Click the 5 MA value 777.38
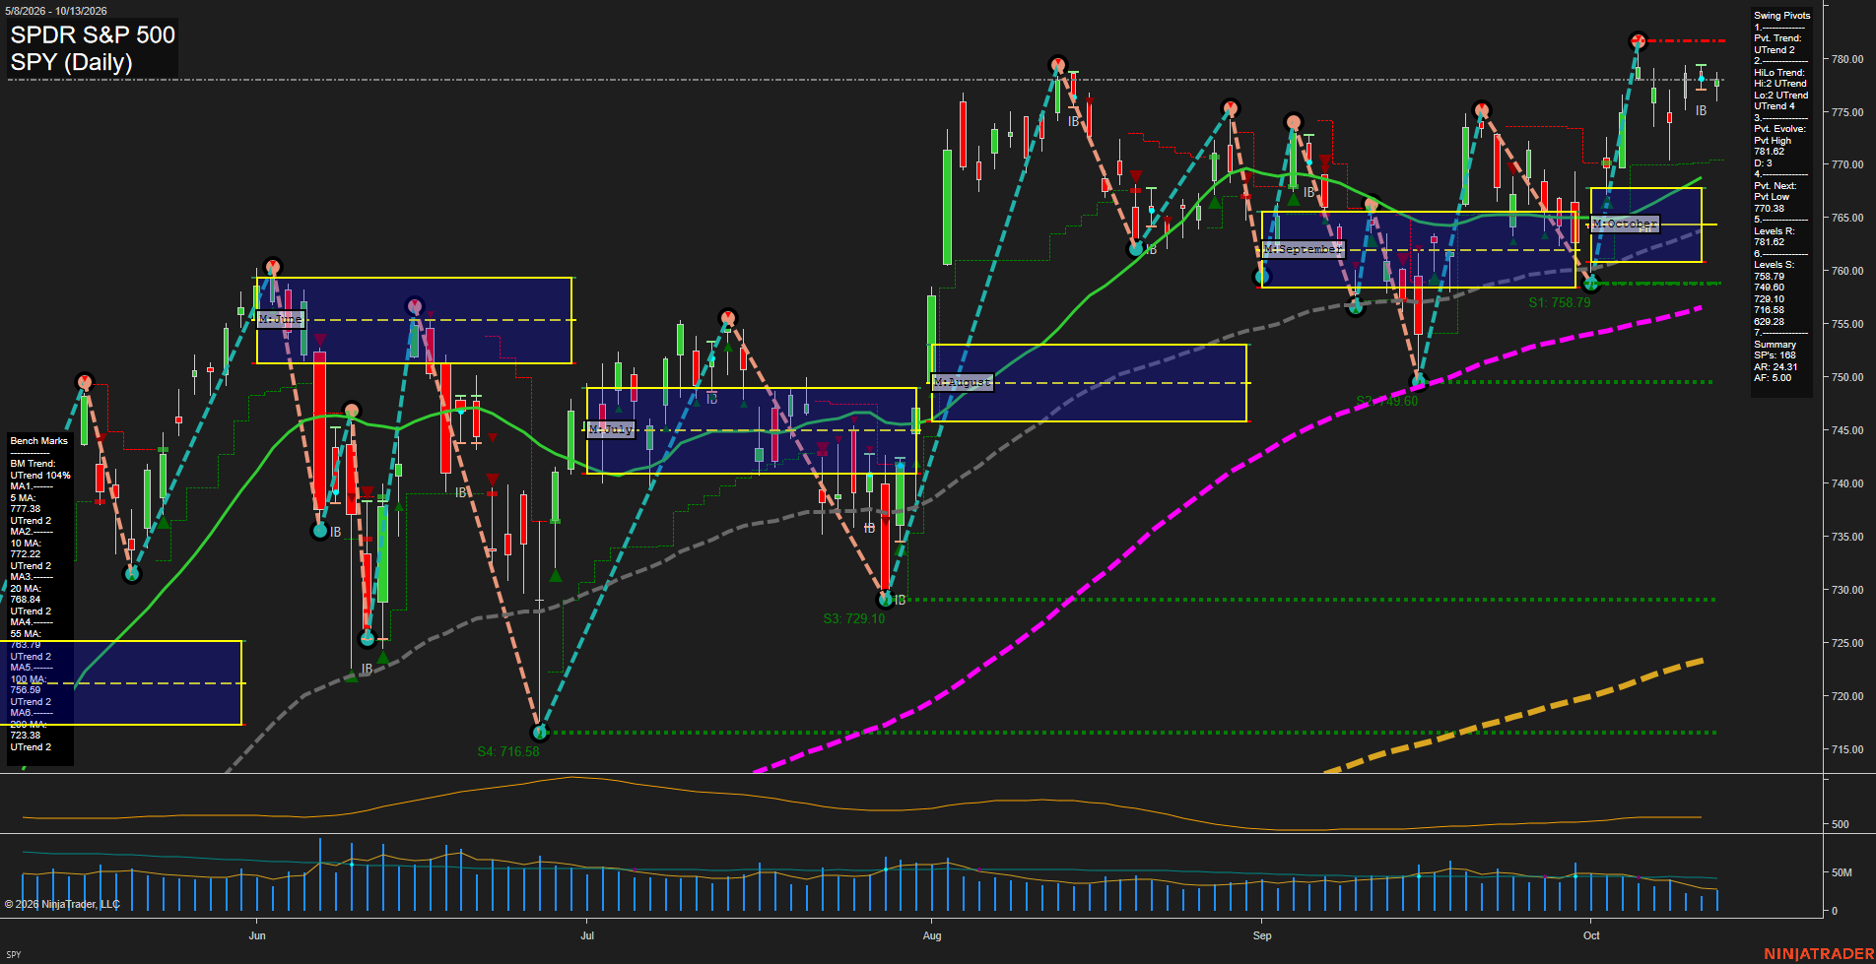This screenshot has width=1876, height=964. click(26, 509)
